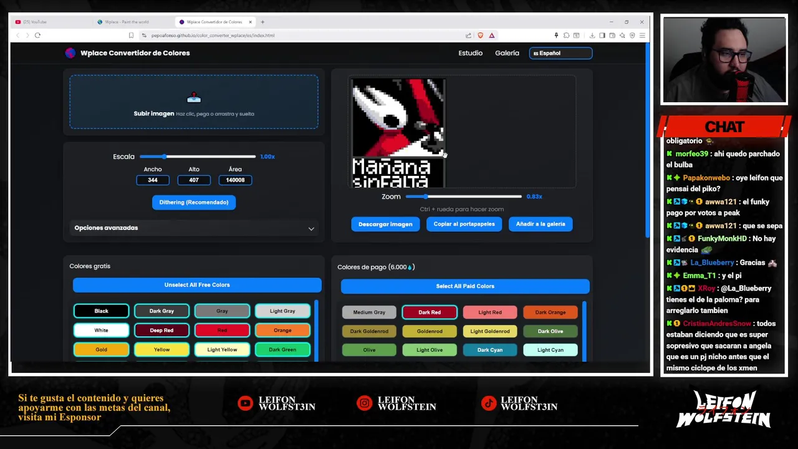Click the Ancho input field
The image size is (798, 449).
click(x=153, y=180)
